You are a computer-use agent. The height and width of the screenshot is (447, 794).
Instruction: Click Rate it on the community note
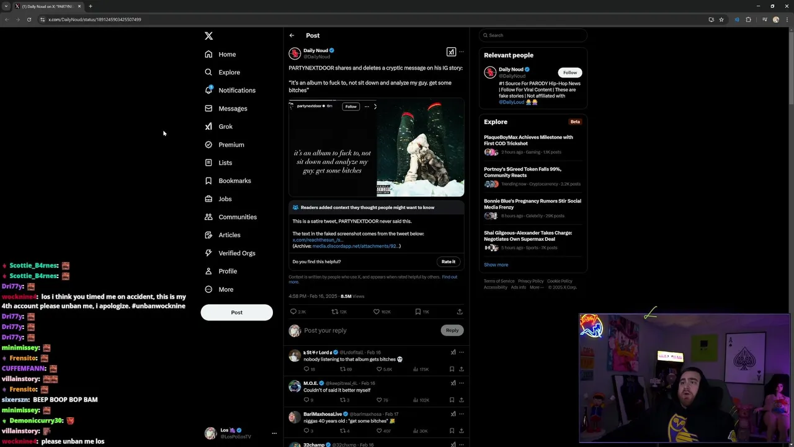pyautogui.click(x=448, y=261)
